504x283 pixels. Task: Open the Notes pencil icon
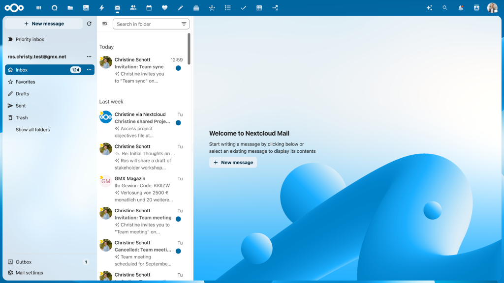181,7
